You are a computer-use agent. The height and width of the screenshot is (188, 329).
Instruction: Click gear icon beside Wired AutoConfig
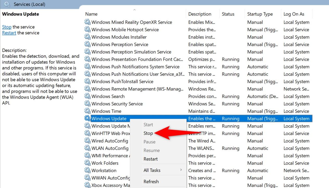(87, 141)
